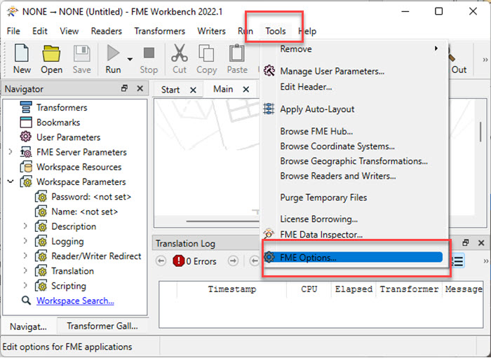491x358 pixels.
Task: Open the Workspace Search link
Action: (x=75, y=301)
